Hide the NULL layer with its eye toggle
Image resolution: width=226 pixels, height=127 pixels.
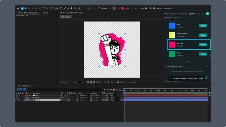click(17, 96)
